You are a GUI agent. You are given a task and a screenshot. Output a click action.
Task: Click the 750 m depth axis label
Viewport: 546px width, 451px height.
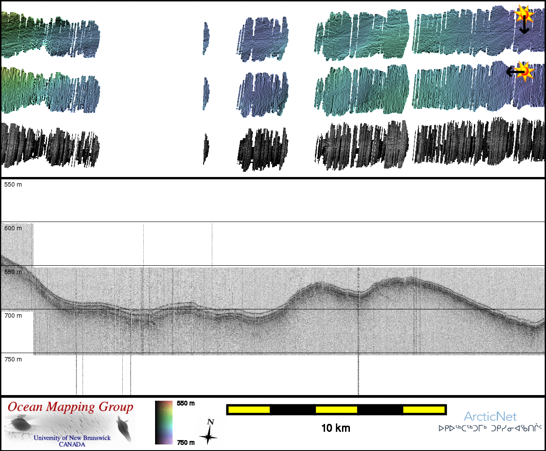coord(13,359)
